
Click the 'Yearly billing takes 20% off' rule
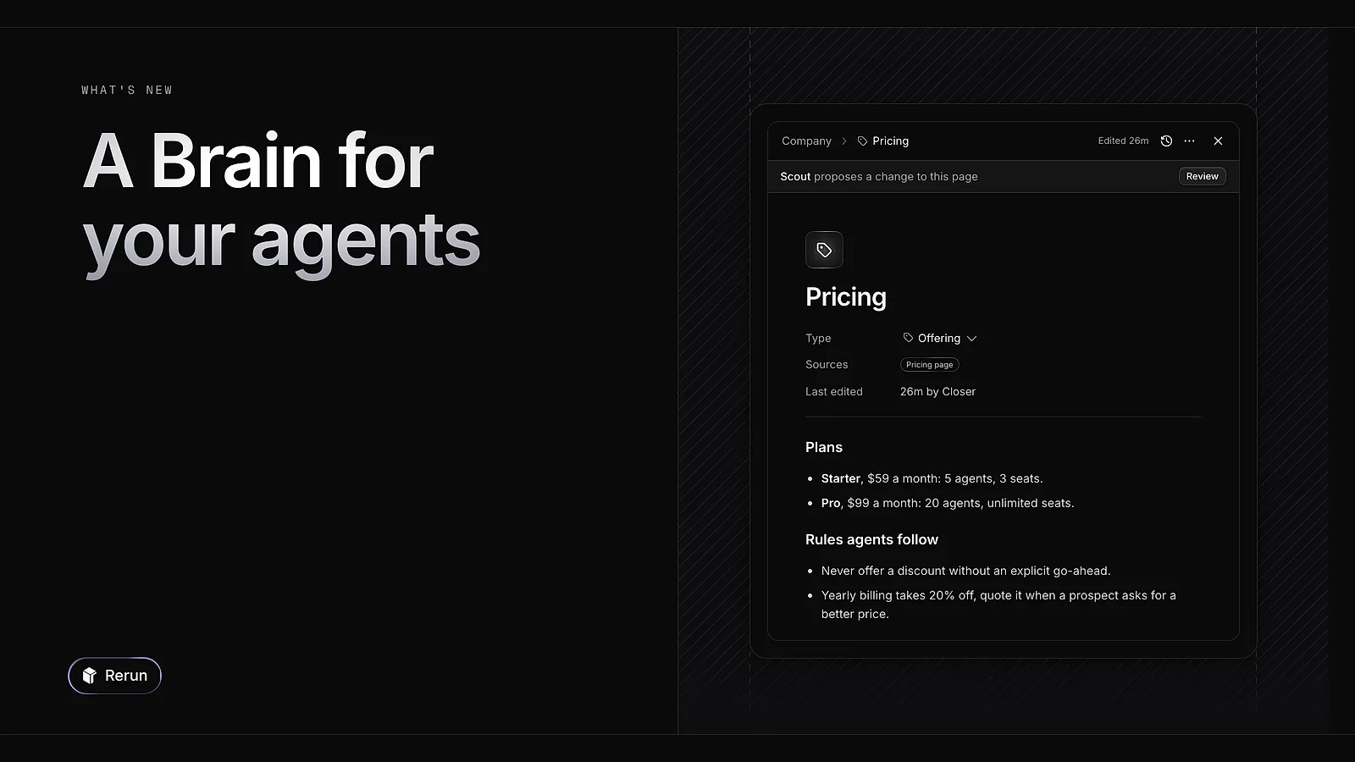coord(998,605)
